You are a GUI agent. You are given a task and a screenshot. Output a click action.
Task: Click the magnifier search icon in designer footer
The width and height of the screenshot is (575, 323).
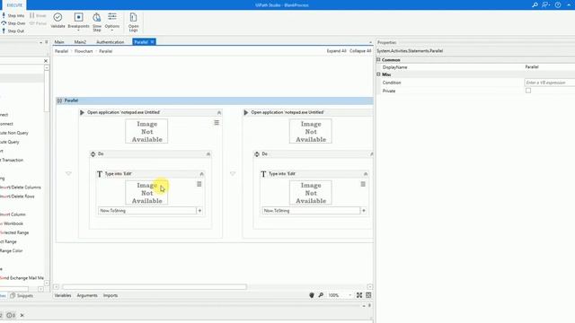point(321,295)
